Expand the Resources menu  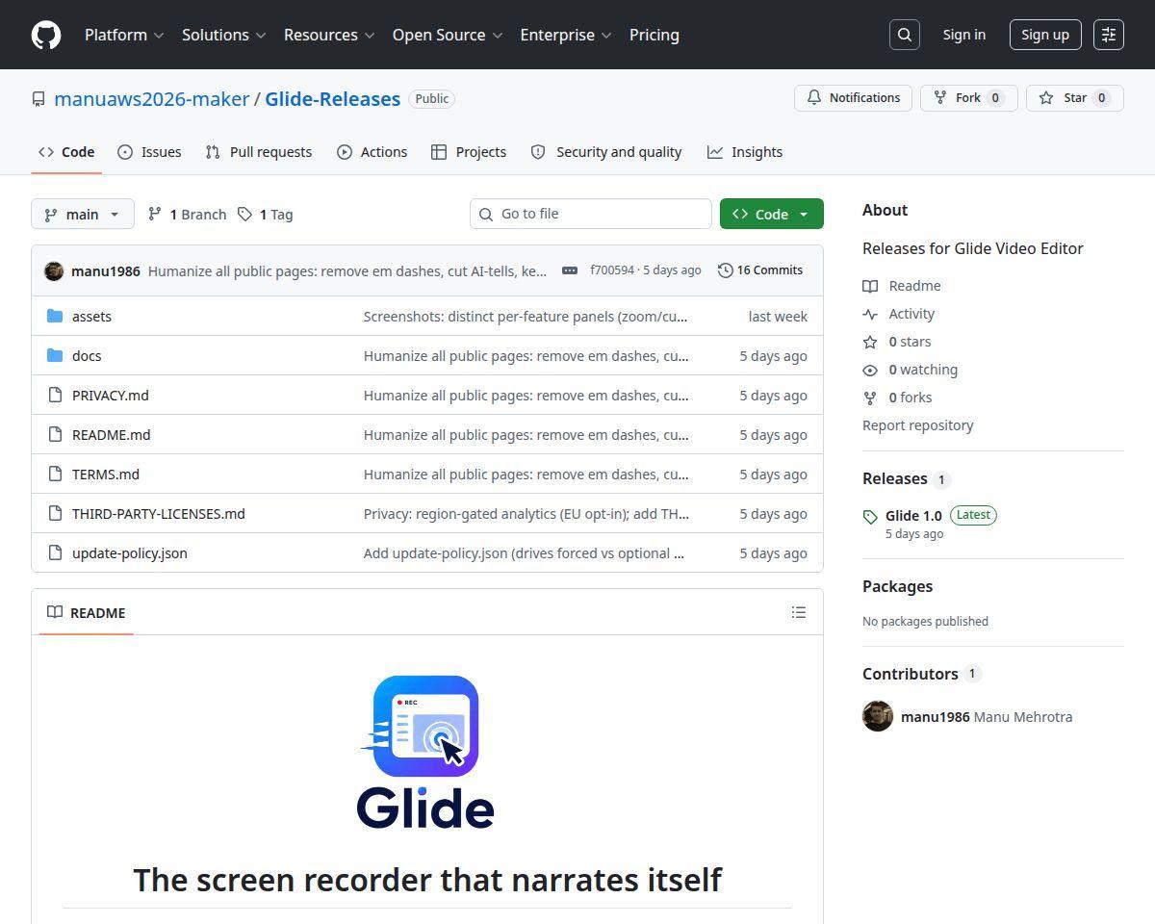pyautogui.click(x=328, y=35)
